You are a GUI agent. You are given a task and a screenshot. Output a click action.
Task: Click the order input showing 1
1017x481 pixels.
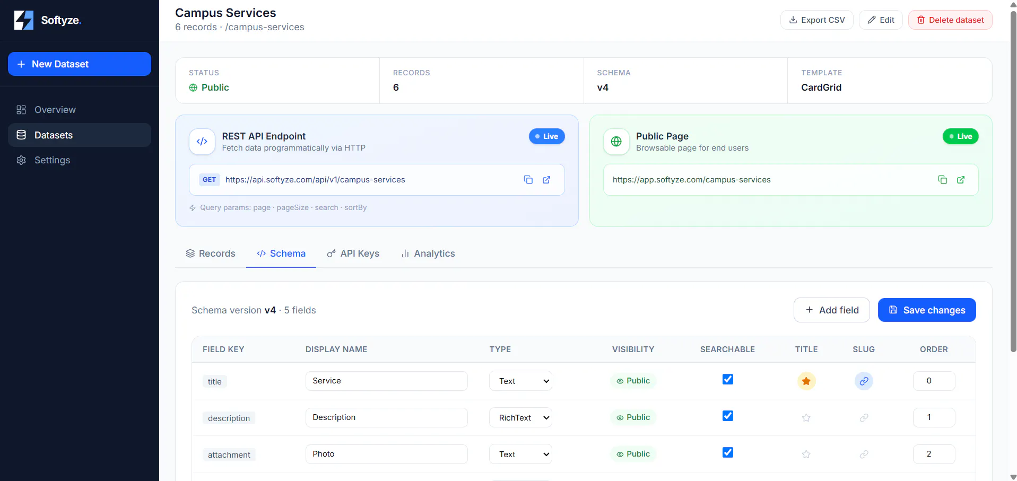pyautogui.click(x=934, y=417)
